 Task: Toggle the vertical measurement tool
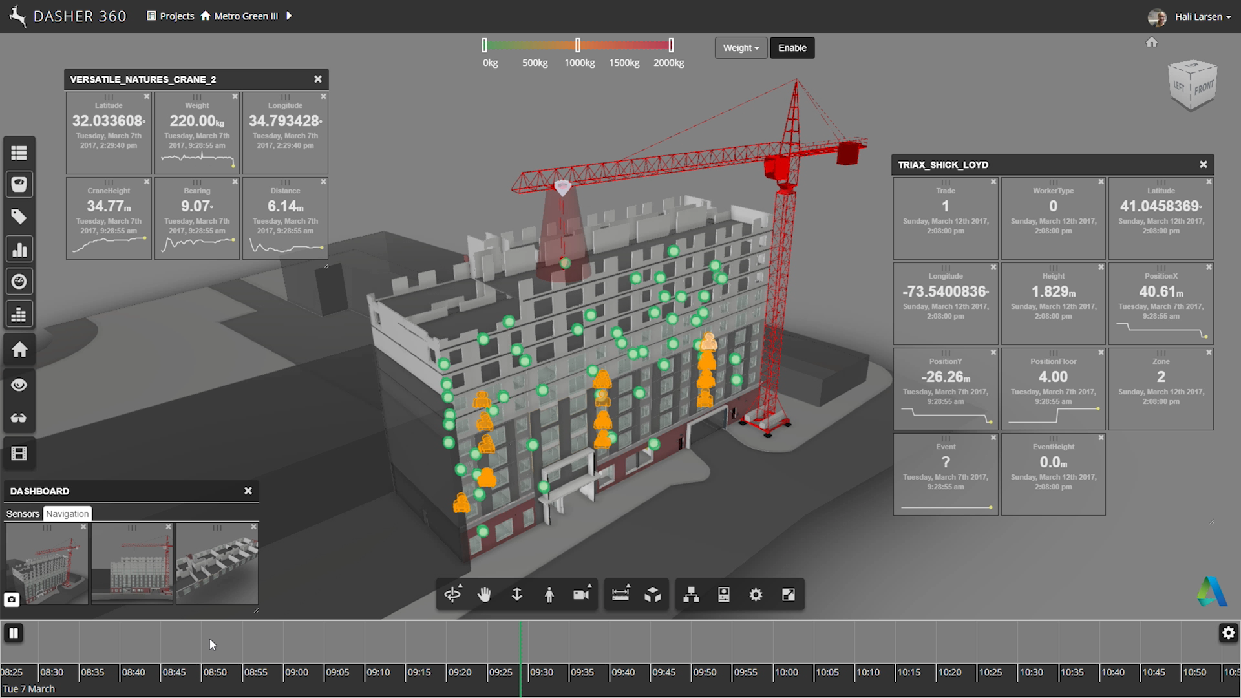click(x=517, y=594)
